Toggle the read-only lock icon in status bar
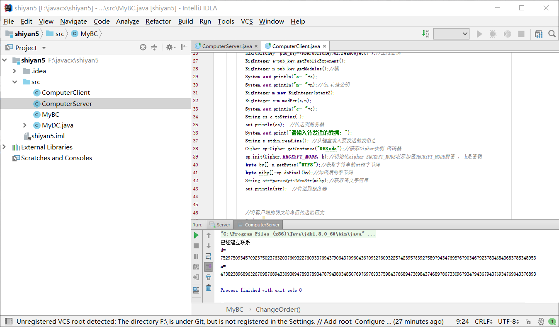Viewport: 559px width, 327px height. point(528,322)
